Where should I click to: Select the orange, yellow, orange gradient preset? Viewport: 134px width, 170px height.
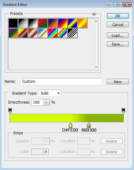click(x=82, y=23)
